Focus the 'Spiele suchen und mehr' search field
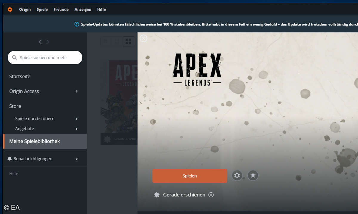 click(x=45, y=57)
